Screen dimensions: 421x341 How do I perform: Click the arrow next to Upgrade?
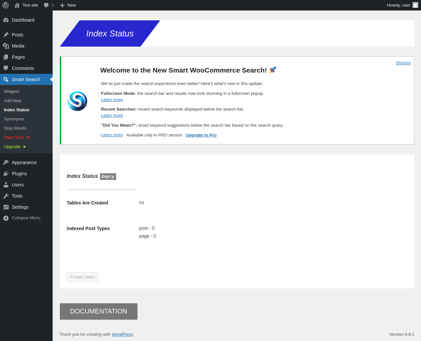coord(24,147)
